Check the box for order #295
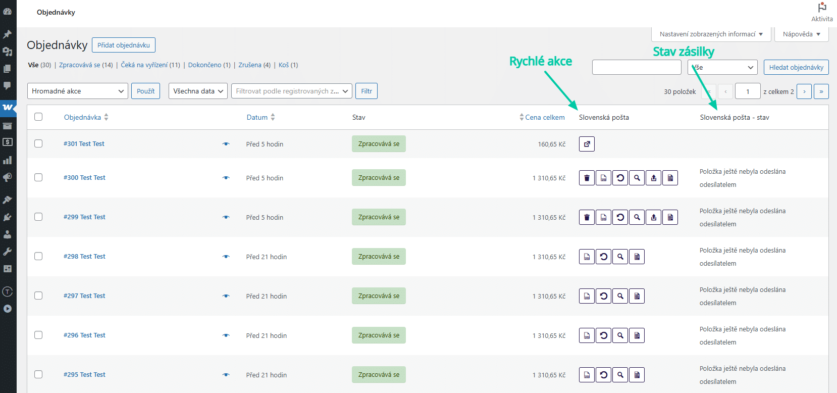 tap(38, 374)
